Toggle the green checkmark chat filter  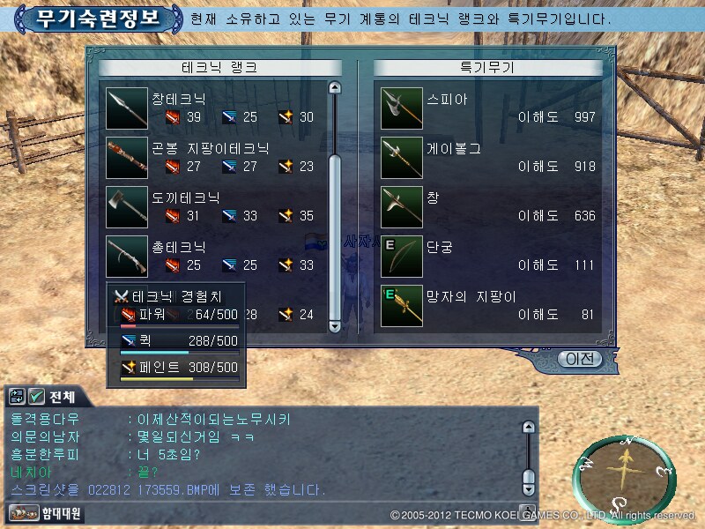[x=36, y=396]
